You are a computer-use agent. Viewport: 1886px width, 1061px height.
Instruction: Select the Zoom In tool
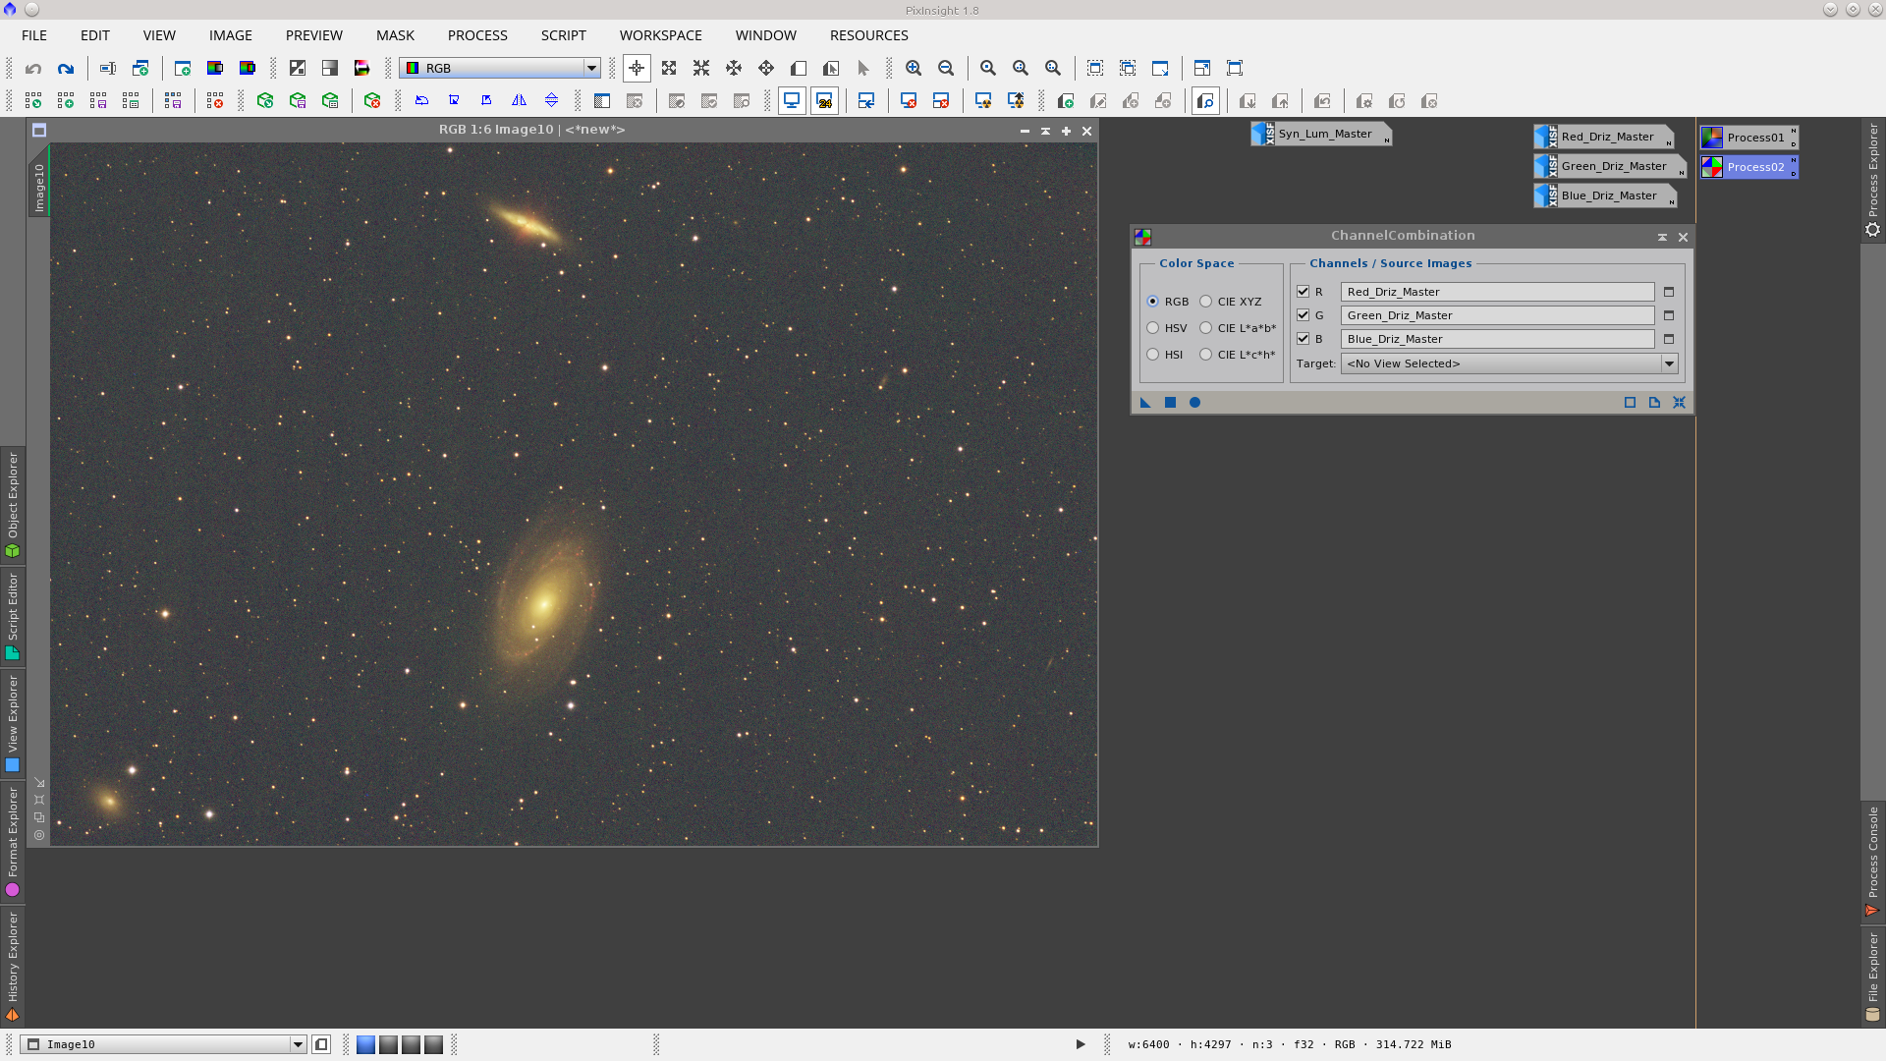[x=914, y=69]
